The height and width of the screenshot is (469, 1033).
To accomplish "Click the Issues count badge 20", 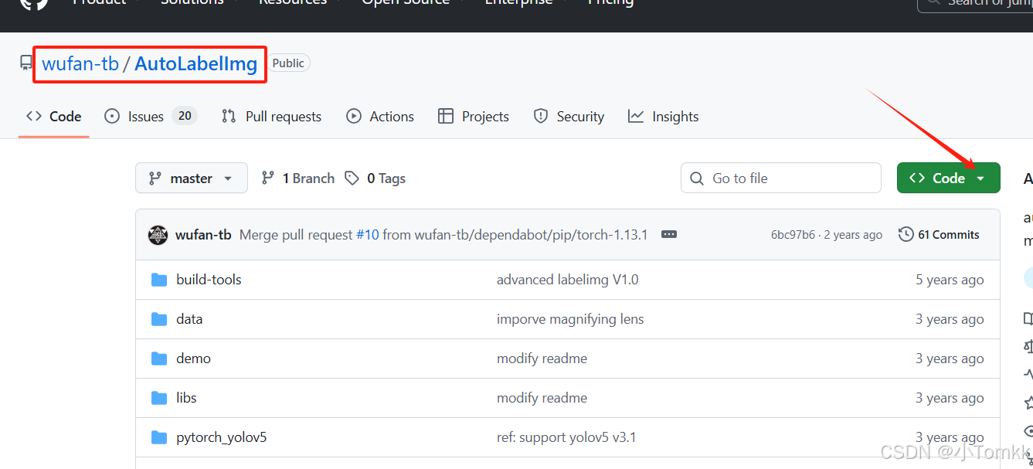I will [184, 116].
